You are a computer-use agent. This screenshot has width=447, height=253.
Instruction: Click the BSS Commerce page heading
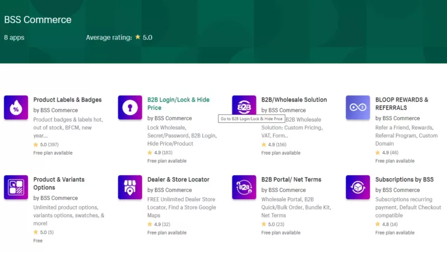[x=37, y=20]
